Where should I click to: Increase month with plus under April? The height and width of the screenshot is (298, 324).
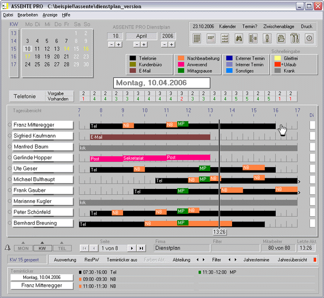click(144, 44)
